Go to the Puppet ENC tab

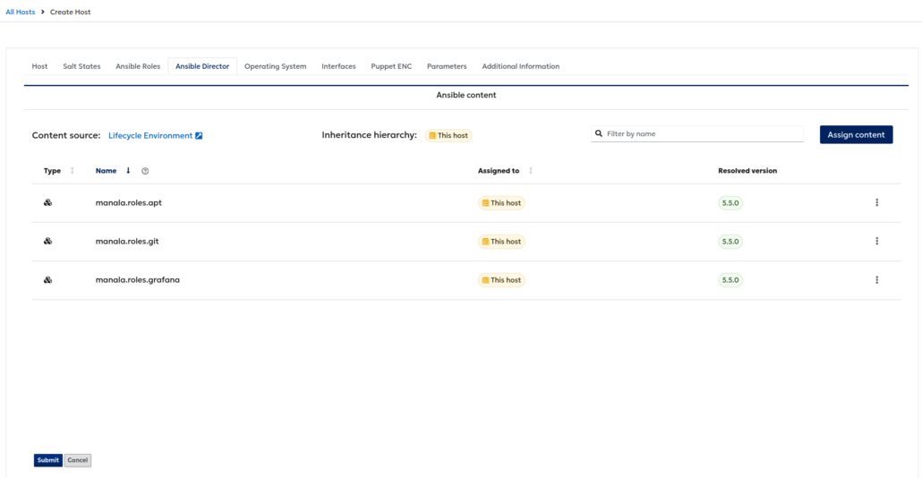391,66
